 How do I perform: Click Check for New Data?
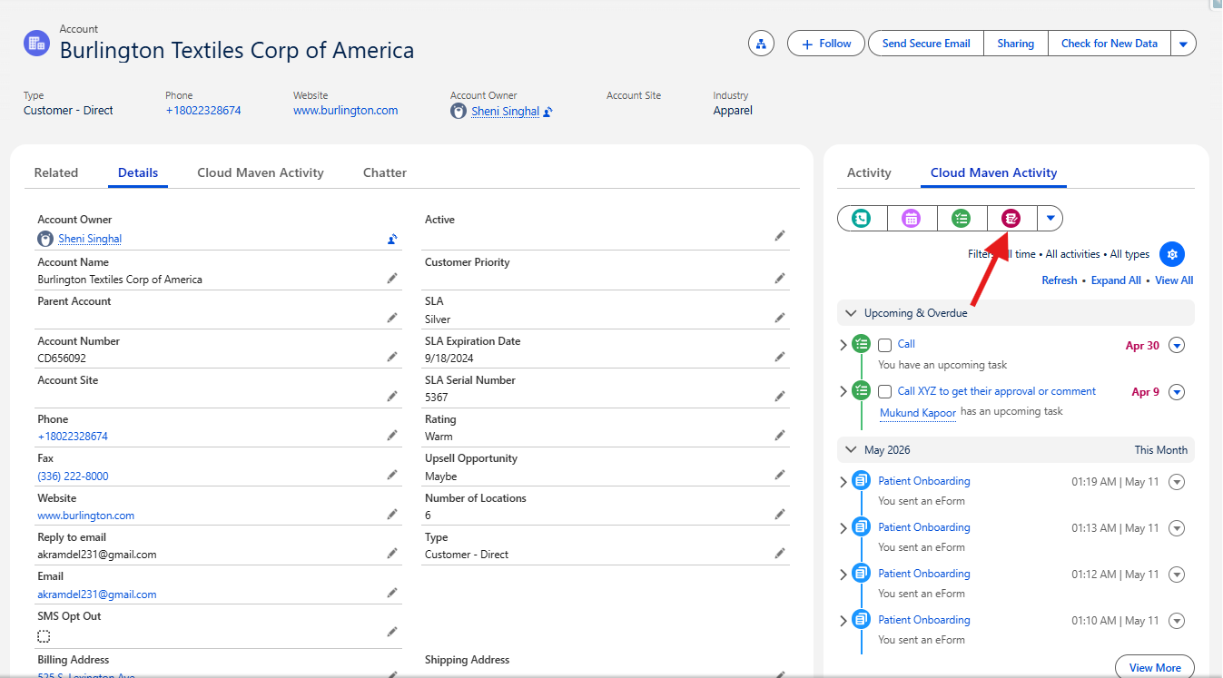(1110, 44)
